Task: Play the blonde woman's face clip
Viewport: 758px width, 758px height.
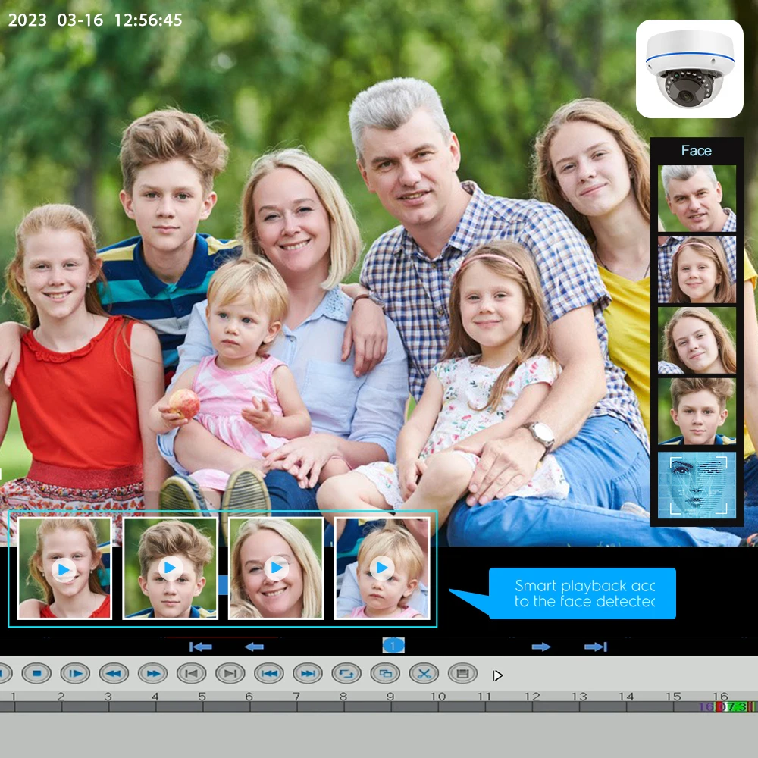Action: pos(276,568)
